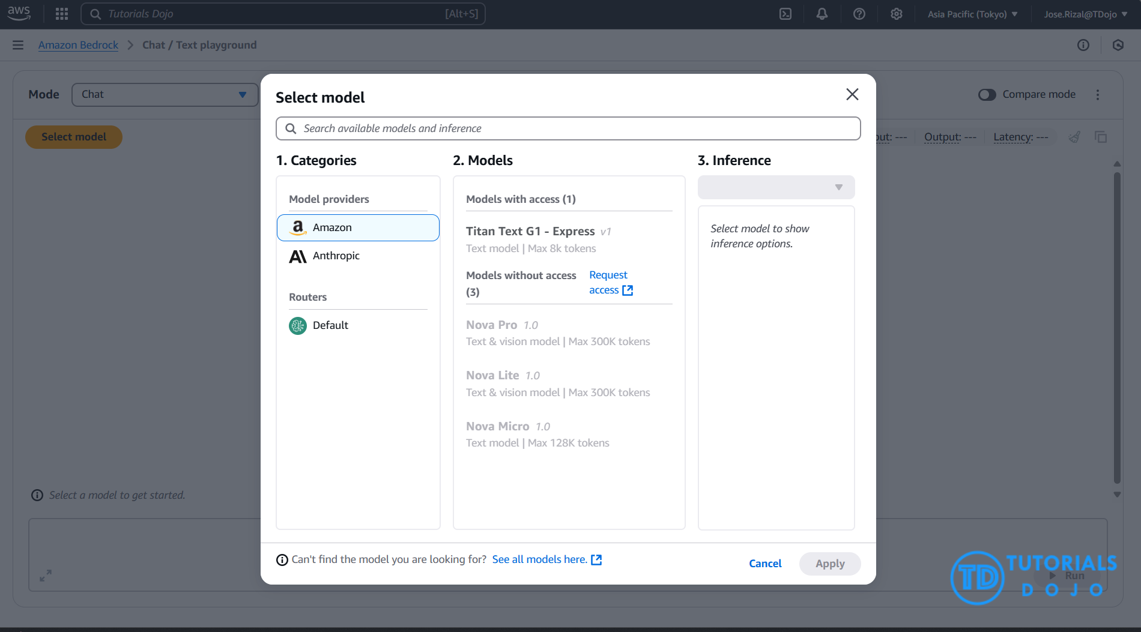Click the info icon beside Can't find the model
The height and width of the screenshot is (632, 1141).
coord(282,560)
